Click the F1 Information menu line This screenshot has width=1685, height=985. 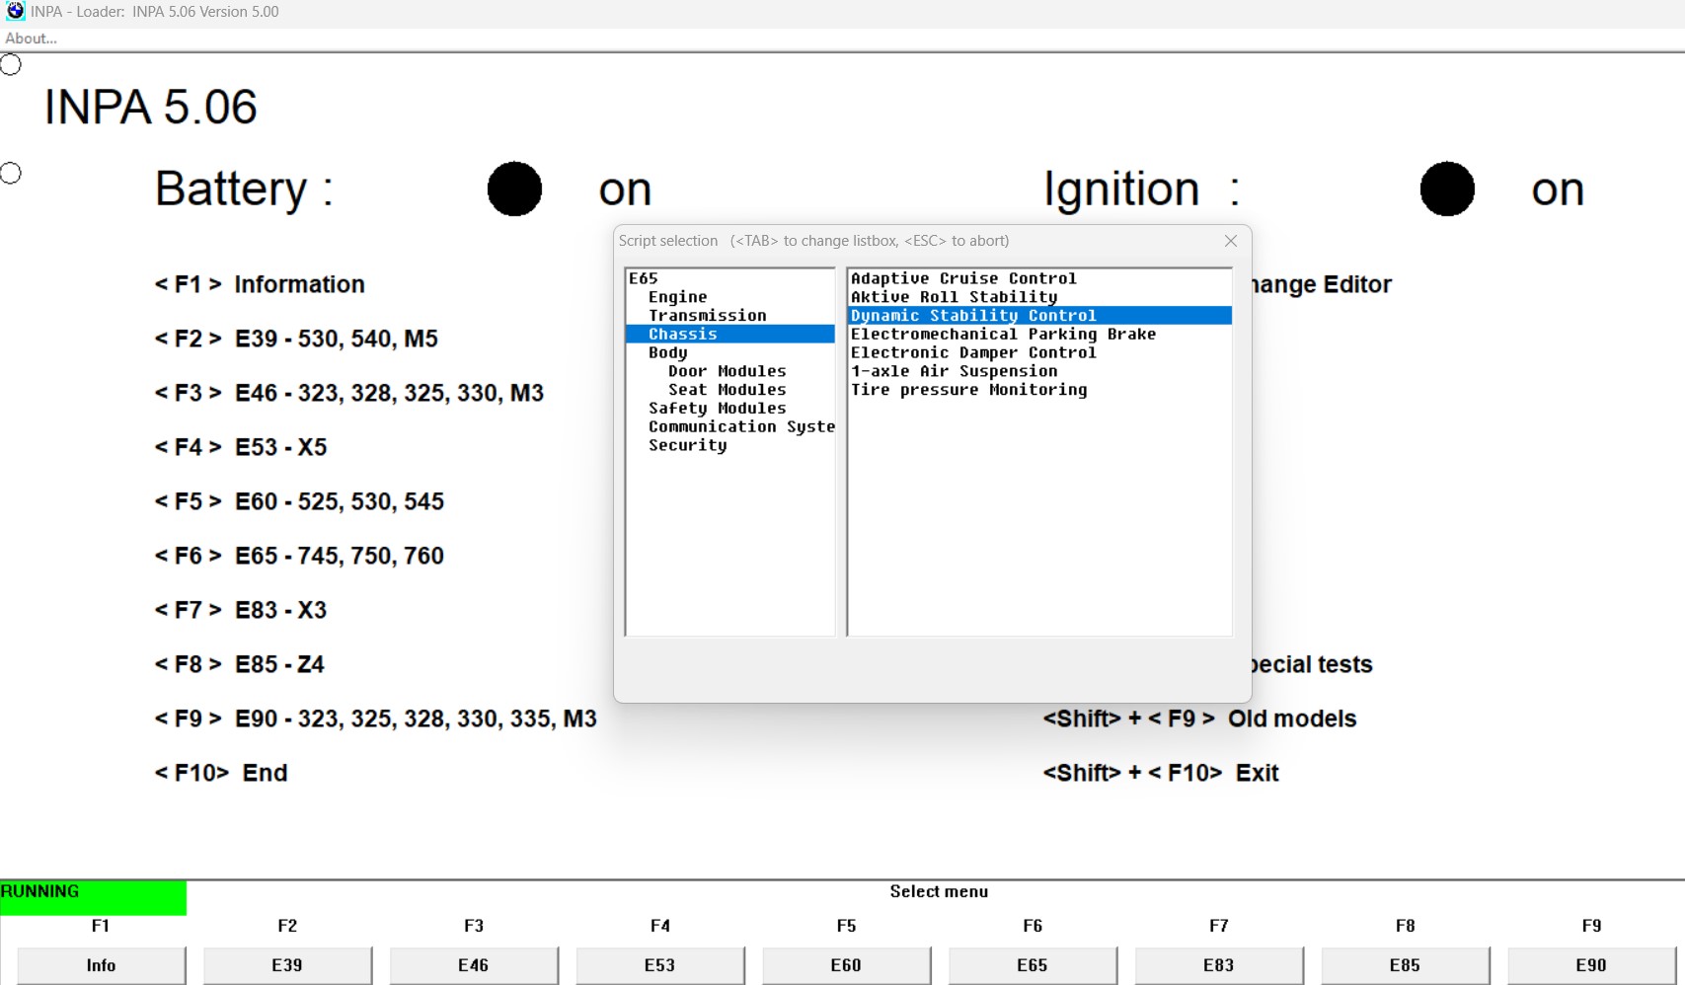260,284
